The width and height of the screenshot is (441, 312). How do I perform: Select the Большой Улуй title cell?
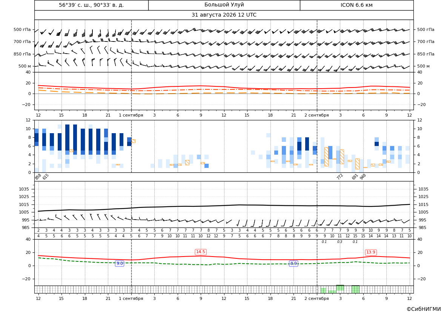[224, 5]
